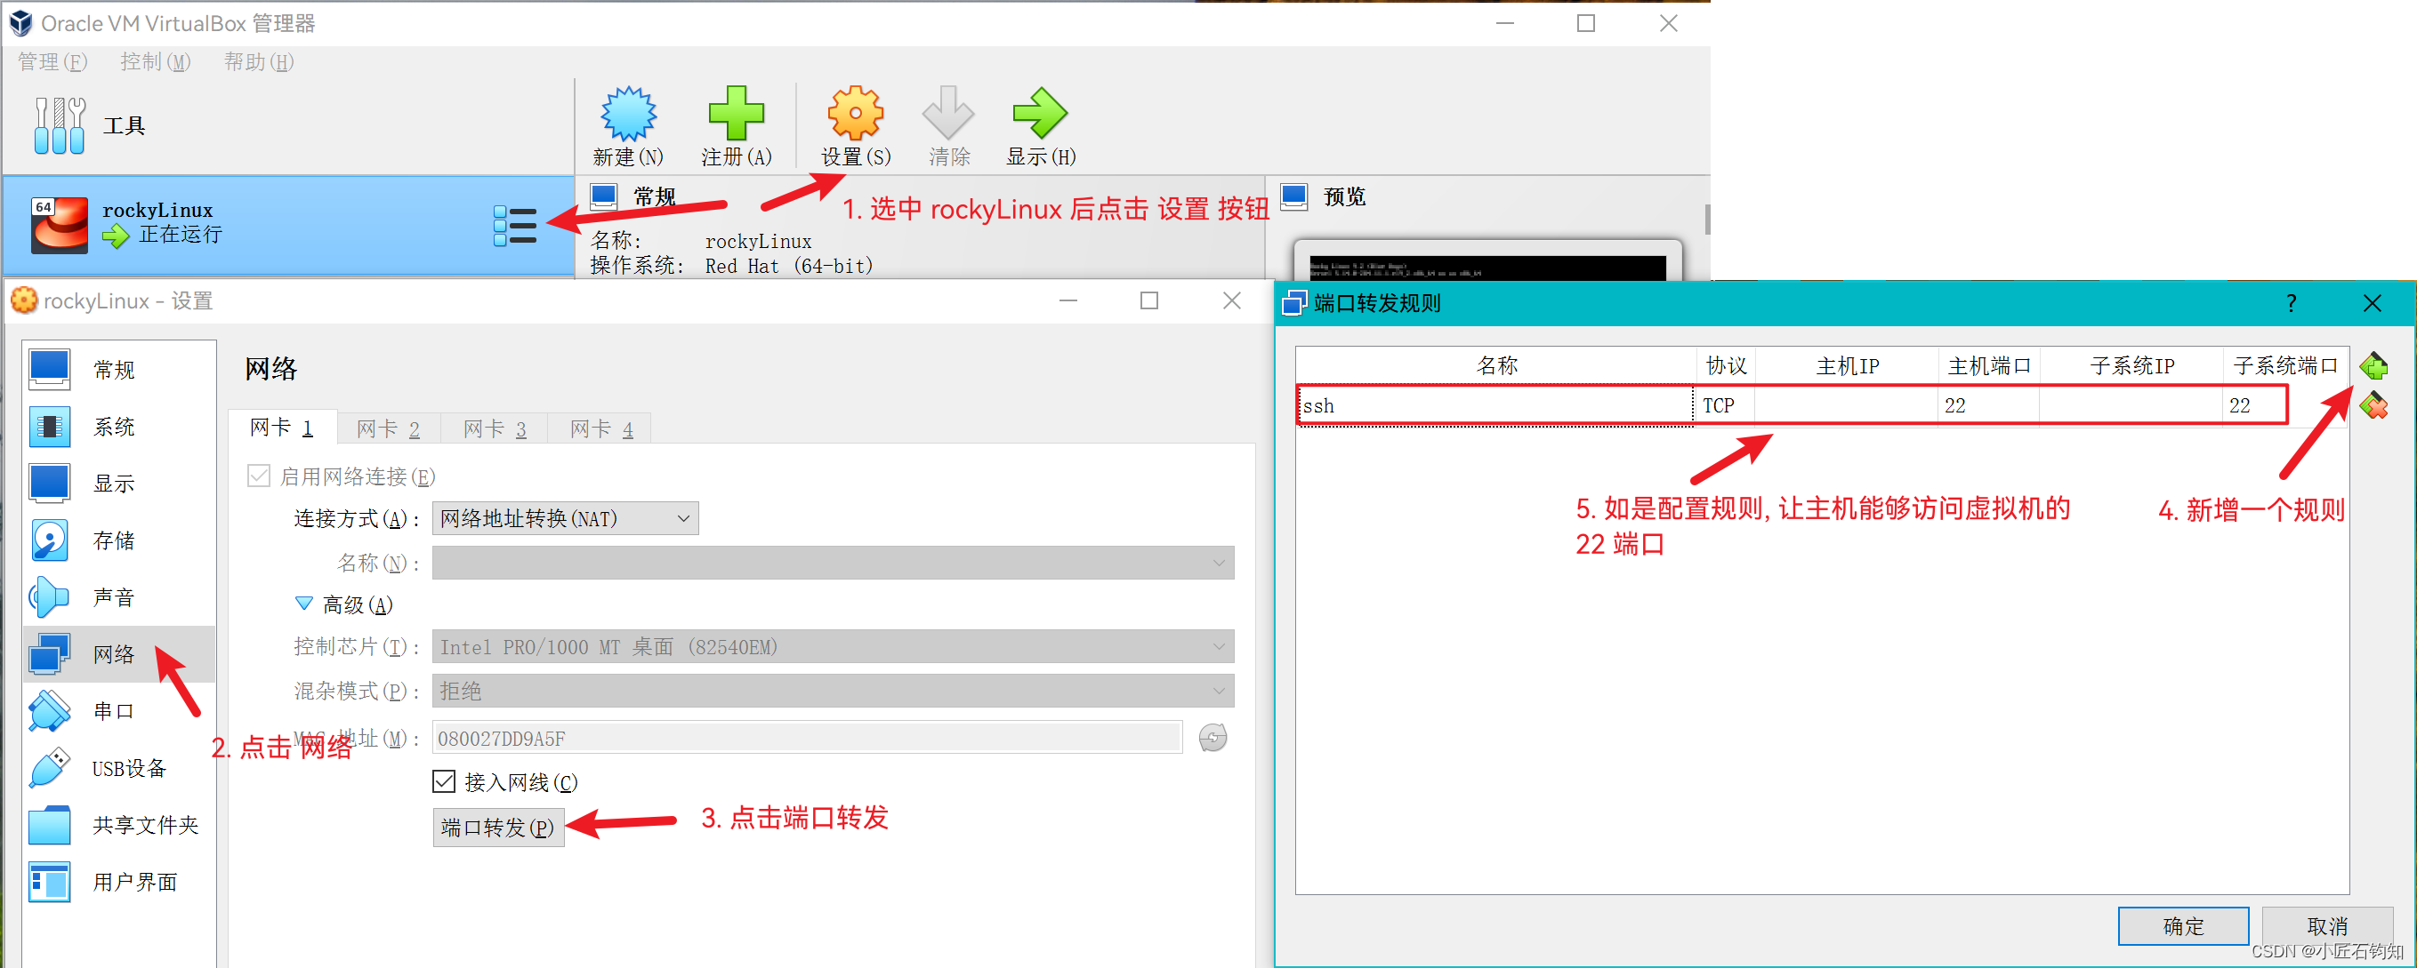Regenerate MAC address refresh icon
Viewport: 2417px width, 968px height.
coord(1213,737)
